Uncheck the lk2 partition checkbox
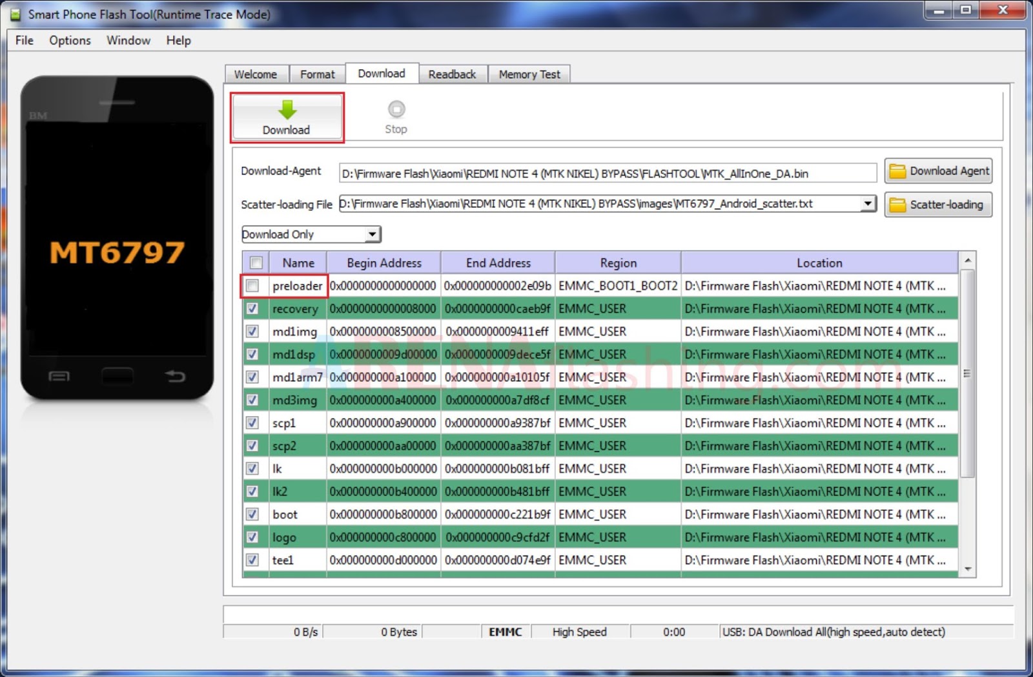Screen dimensions: 1033x677 252,492
